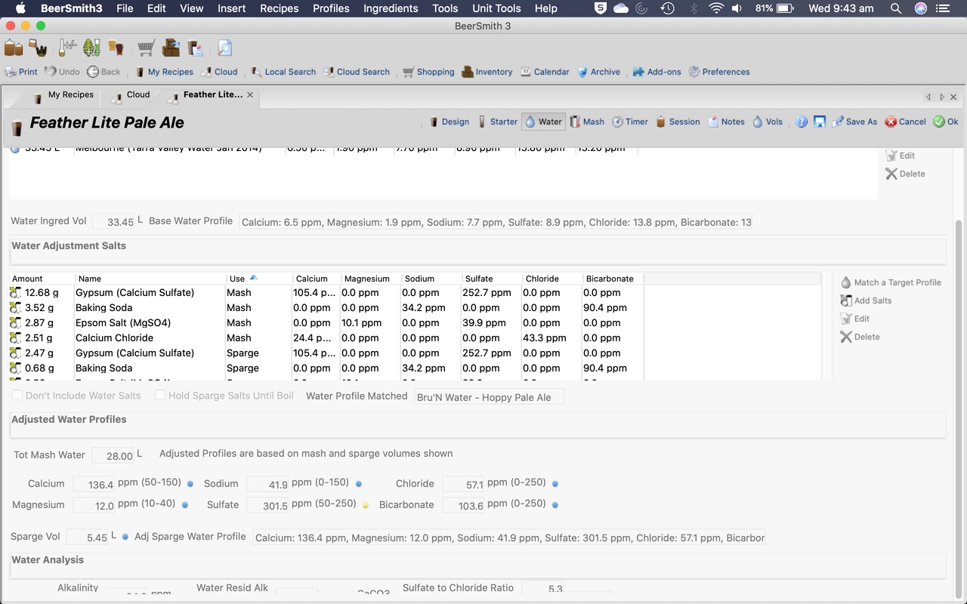Open the Unit Tools menu
This screenshot has width=967, height=604.
496,8
